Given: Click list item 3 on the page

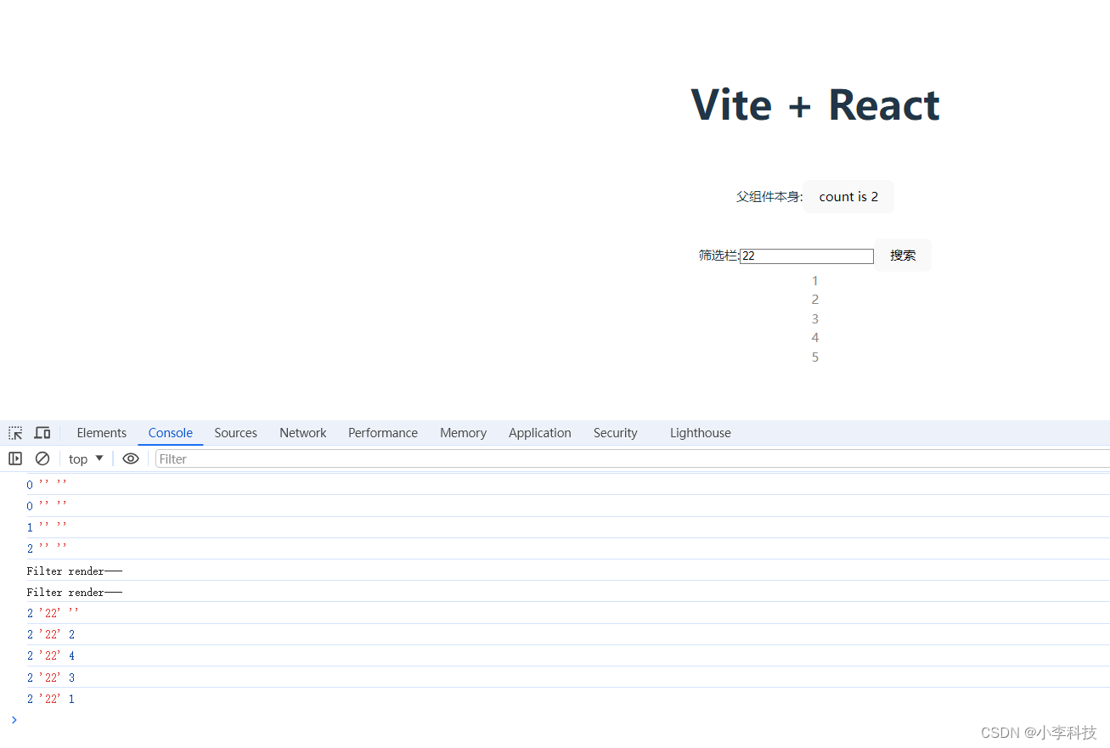Looking at the screenshot, I should point(815,319).
